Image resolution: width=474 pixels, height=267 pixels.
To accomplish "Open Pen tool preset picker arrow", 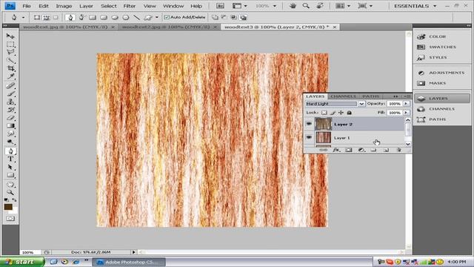I will (23, 18).
